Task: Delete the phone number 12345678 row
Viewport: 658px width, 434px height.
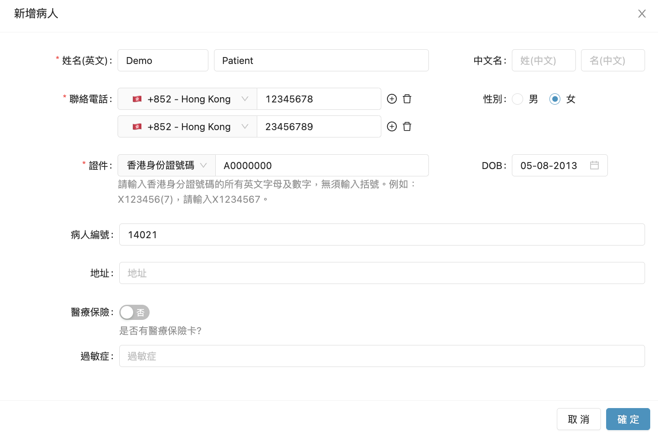Action: tap(407, 99)
